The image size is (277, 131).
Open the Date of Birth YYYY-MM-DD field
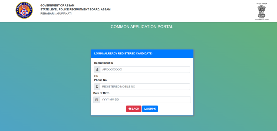click(x=145, y=100)
